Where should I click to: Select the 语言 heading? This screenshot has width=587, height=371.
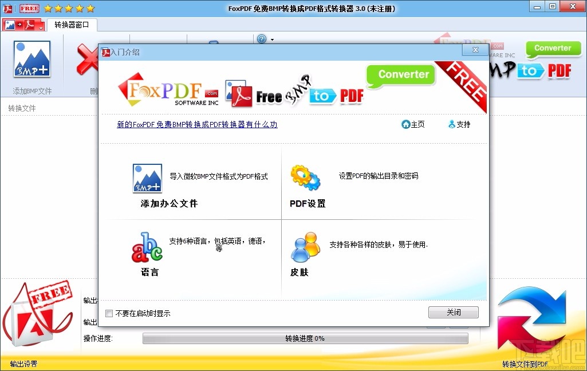click(149, 272)
